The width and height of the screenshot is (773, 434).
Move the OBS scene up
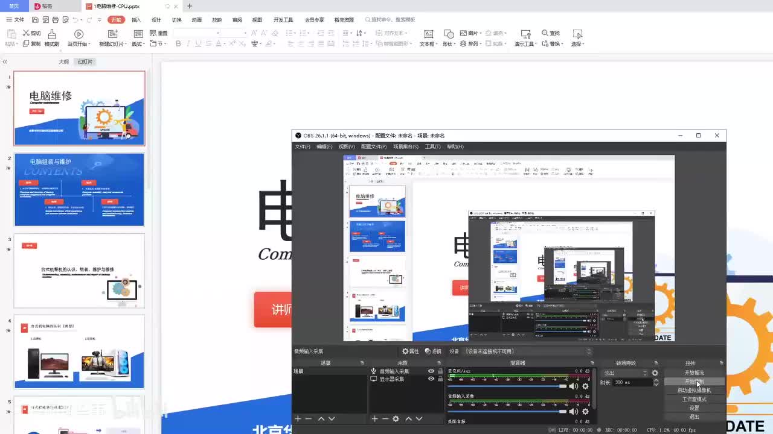(x=321, y=418)
